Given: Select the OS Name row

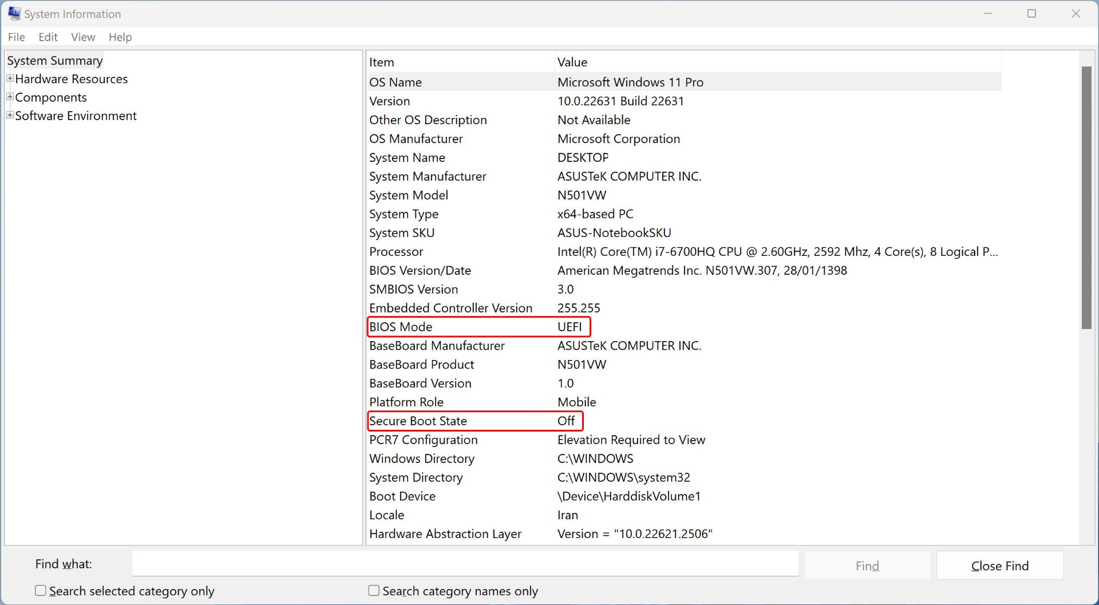Looking at the screenshot, I should point(515,82).
